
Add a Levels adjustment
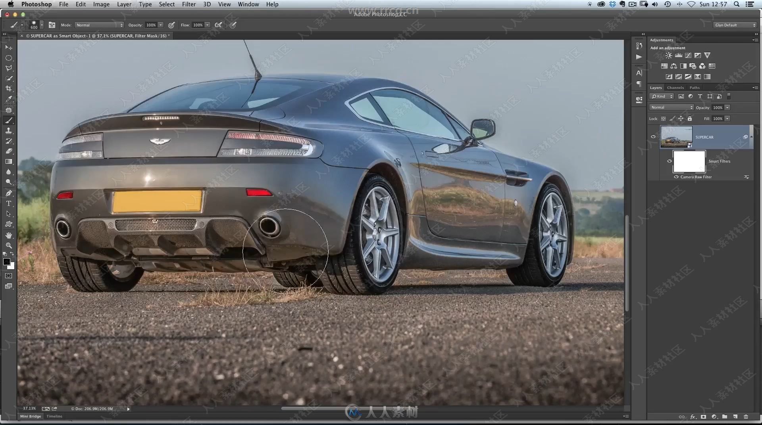pyautogui.click(x=679, y=56)
